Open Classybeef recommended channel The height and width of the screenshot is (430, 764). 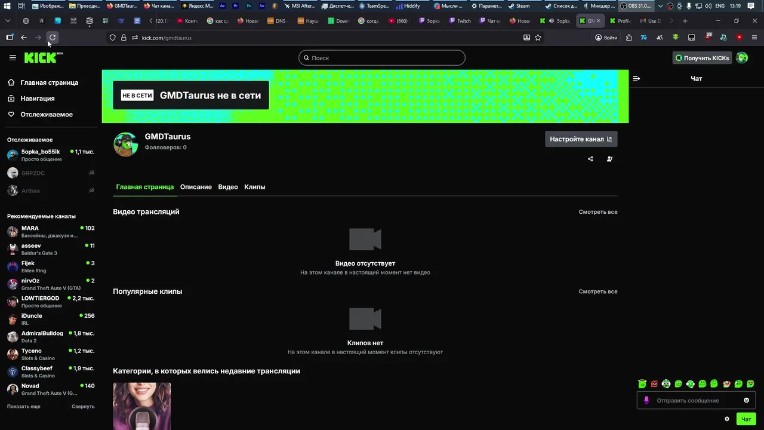click(x=51, y=371)
